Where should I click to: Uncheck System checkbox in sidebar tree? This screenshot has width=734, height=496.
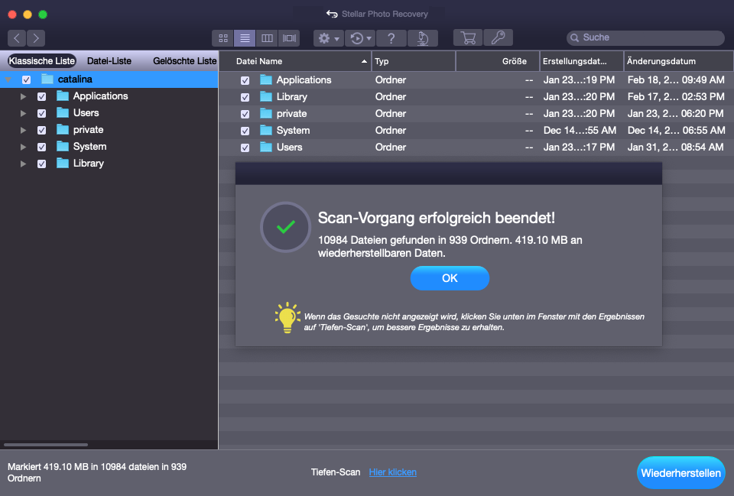pyautogui.click(x=41, y=147)
